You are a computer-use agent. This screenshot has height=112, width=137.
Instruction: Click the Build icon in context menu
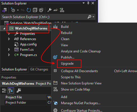(55, 26)
